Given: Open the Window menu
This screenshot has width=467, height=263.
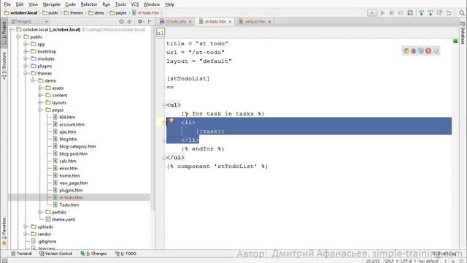Looking at the screenshot, I should click(152, 4).
